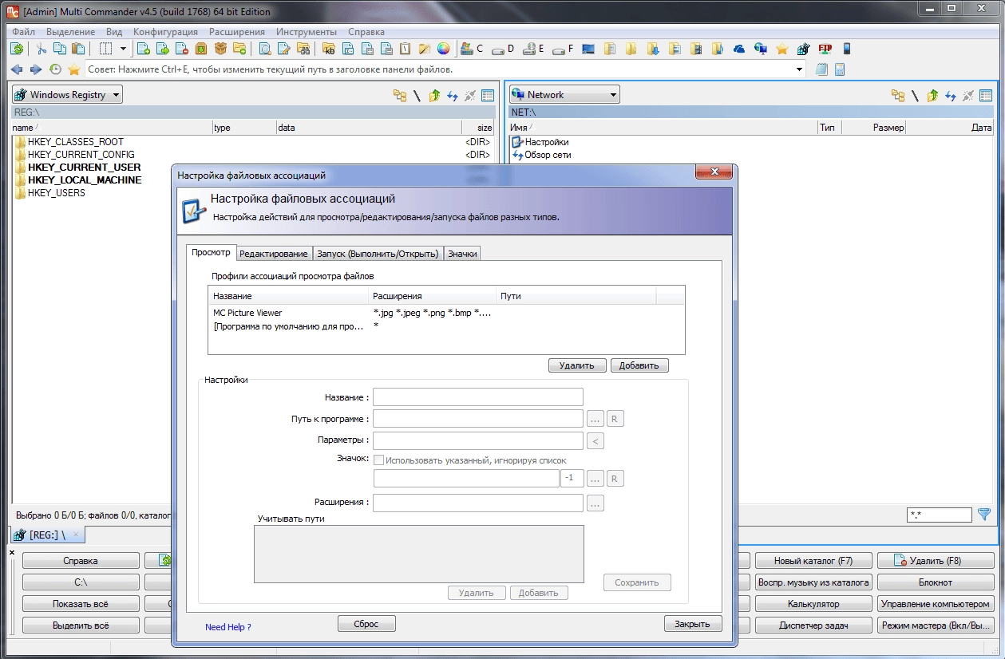Click the column layout icon in Network panel

pos(987,95)
